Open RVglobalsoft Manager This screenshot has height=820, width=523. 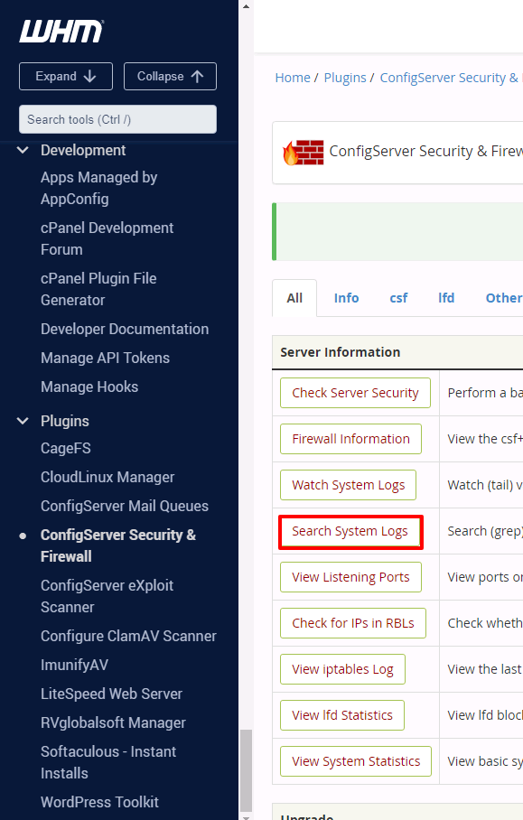(114, 722)
